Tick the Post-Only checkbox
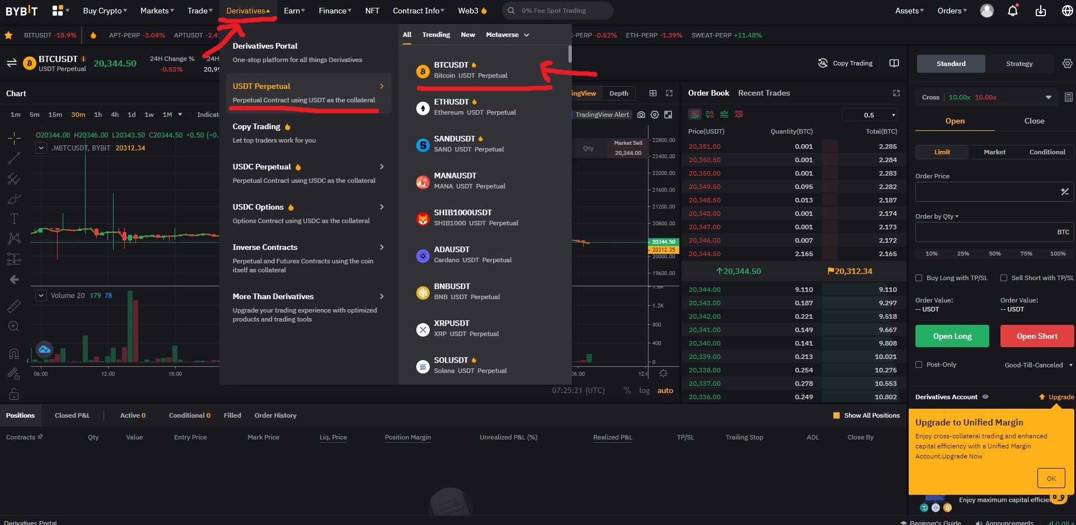 (x=919, y=365)
